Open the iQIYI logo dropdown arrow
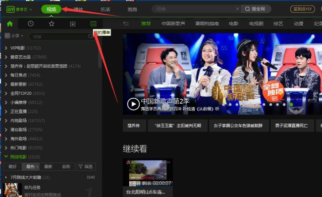The image size is (322, 197). click(x=30, y=9)
